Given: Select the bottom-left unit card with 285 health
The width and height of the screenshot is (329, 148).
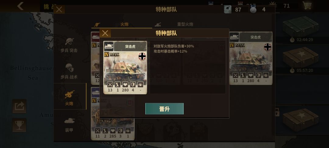Looking at the screenshot, I should pyautogui.click(x=113, y=114).
